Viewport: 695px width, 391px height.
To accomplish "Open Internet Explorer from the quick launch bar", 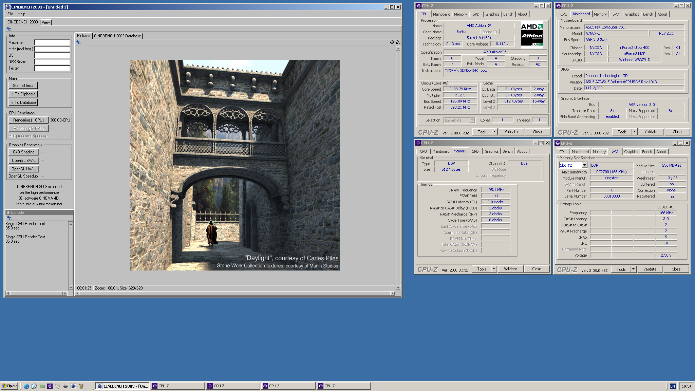I will click(26, 386).
